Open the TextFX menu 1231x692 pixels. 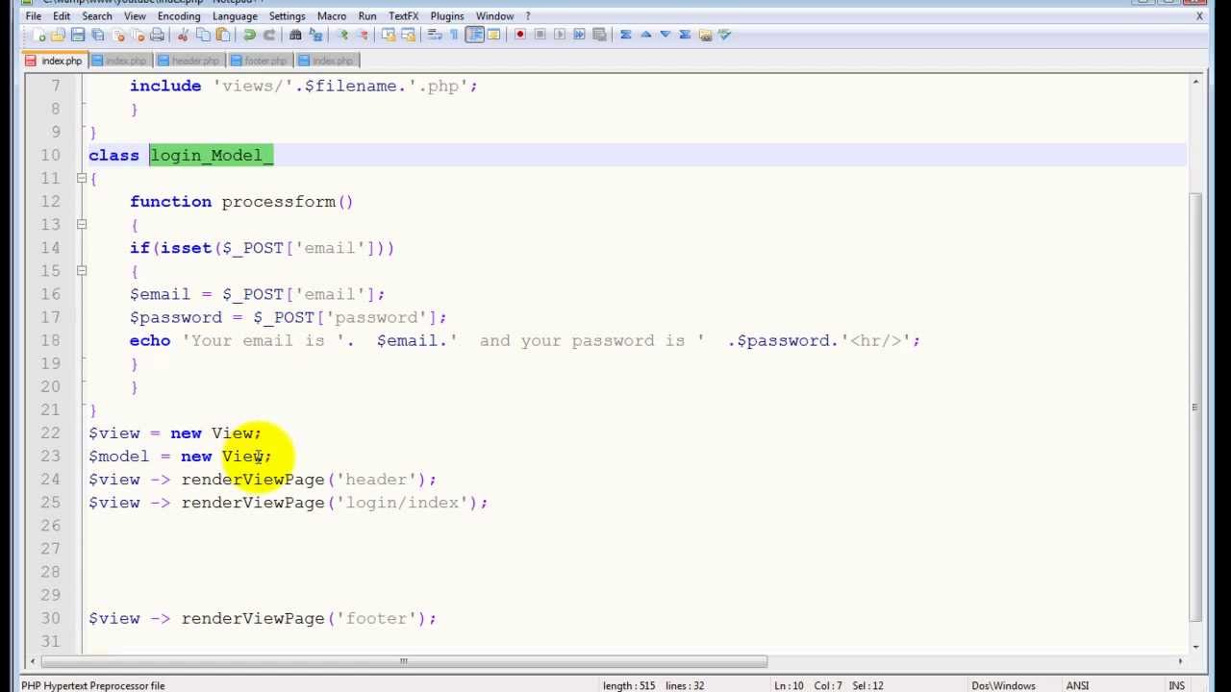click(x=404, y=16)
